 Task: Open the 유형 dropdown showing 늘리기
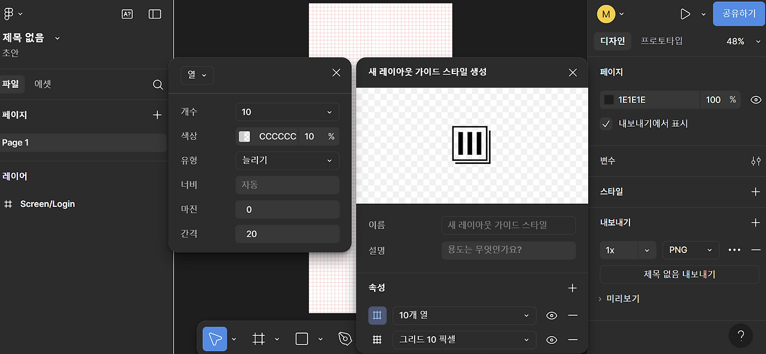287,160
